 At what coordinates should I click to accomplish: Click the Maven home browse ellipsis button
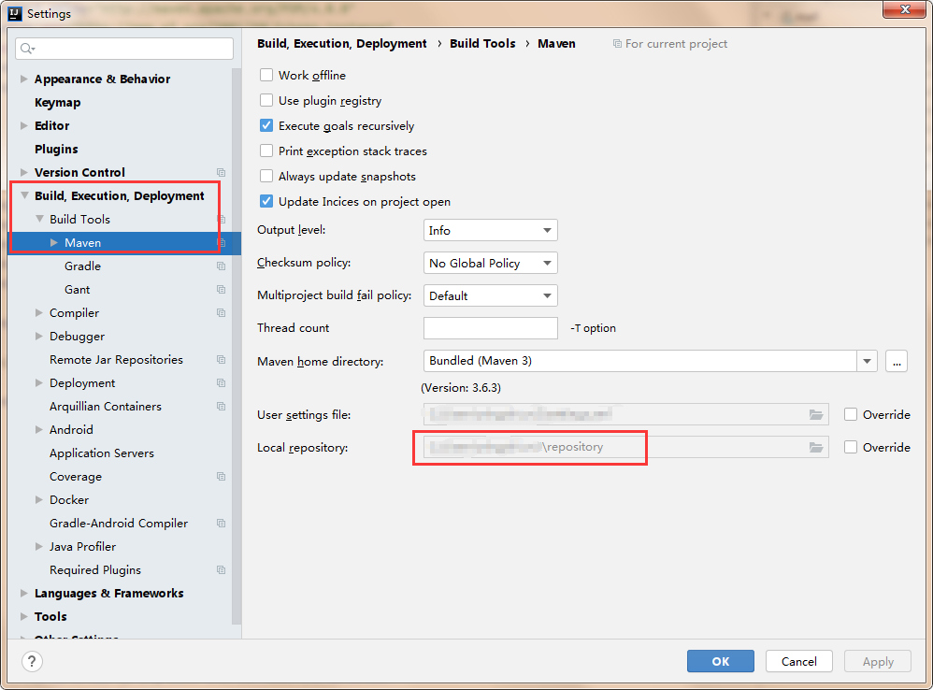(897, 361)
